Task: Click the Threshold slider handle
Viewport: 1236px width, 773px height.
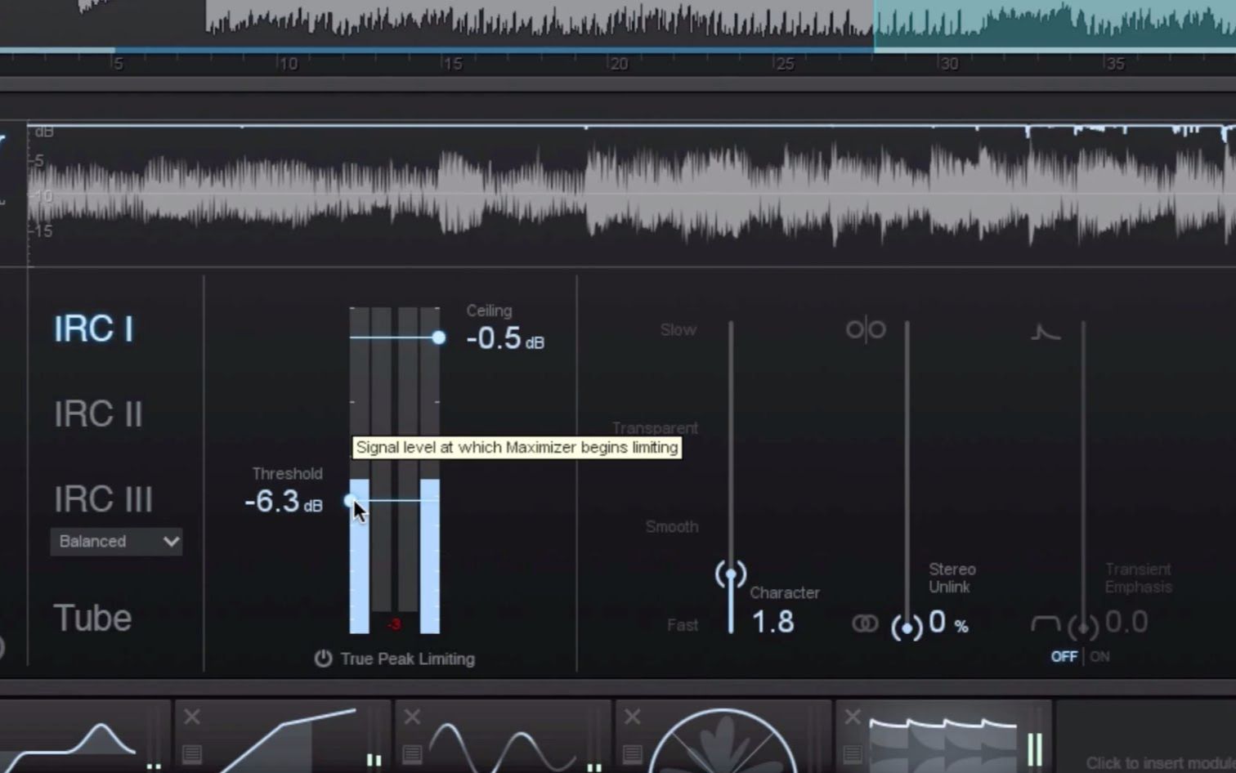Action: click(x=351, y=500)
